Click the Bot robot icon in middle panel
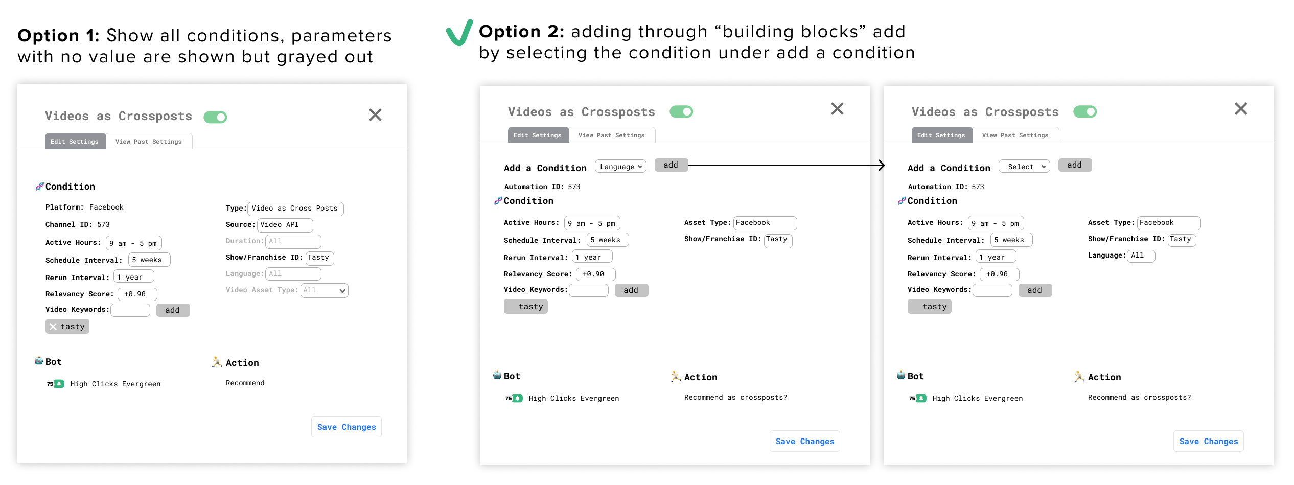1294x485 pixels. (497, 375)
